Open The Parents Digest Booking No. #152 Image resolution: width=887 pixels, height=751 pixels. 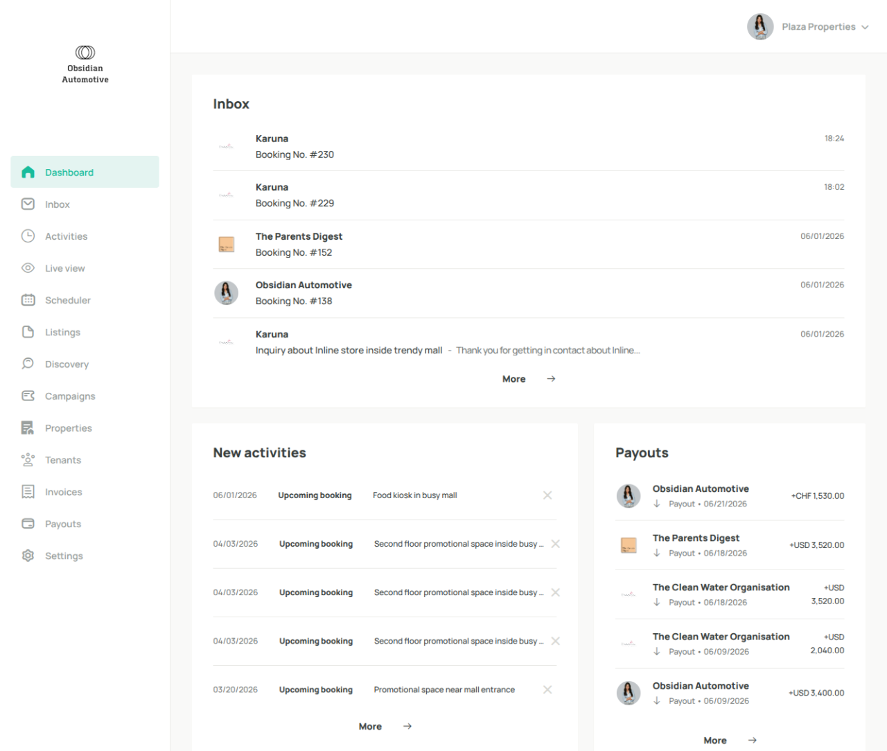coord(529,245)
